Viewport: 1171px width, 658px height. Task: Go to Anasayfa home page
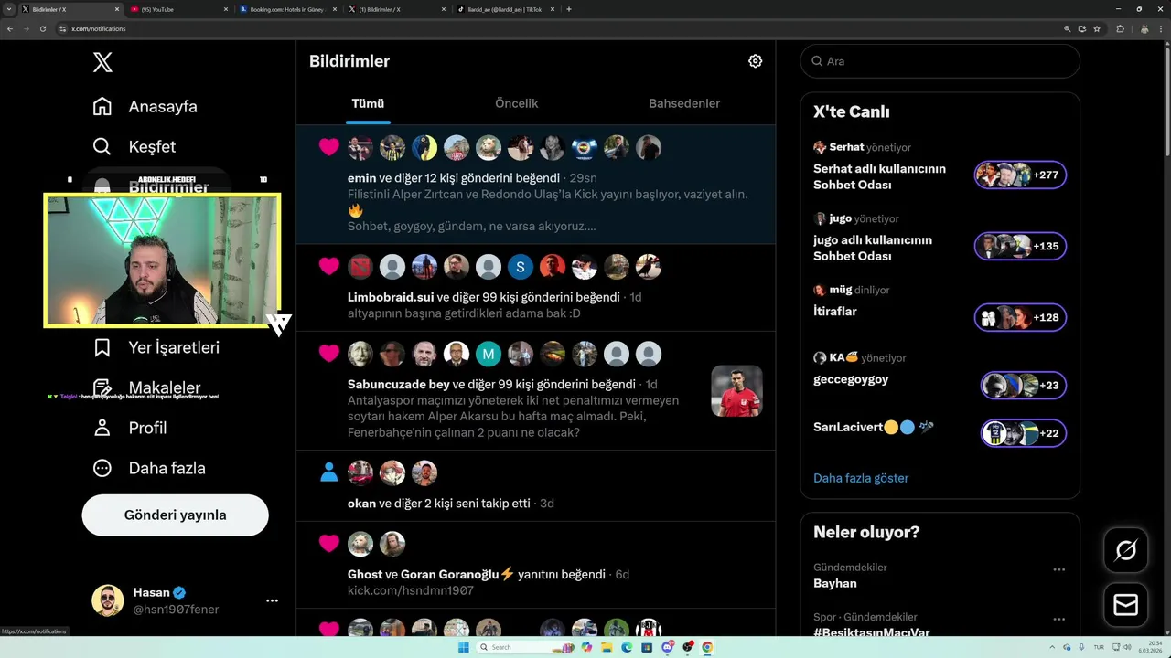(x=145, y=106)
